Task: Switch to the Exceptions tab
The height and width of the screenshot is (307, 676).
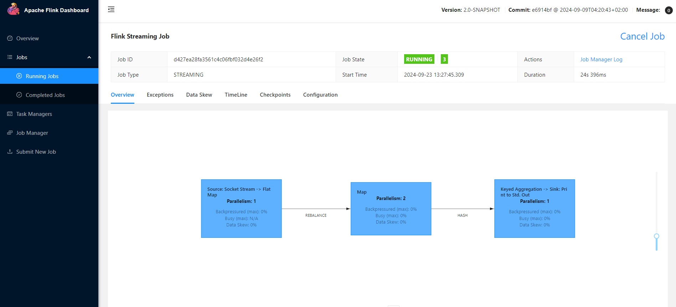Action: pos(160,95)
